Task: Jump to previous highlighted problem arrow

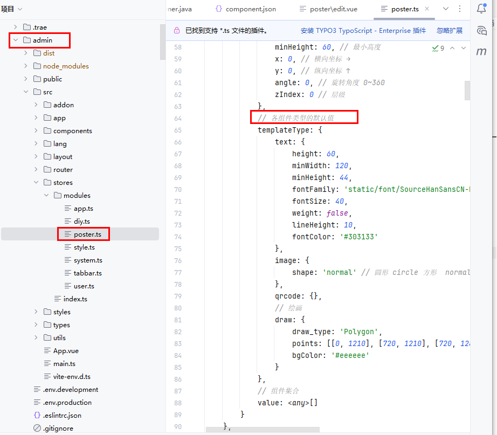Action: tap(452, 48)
